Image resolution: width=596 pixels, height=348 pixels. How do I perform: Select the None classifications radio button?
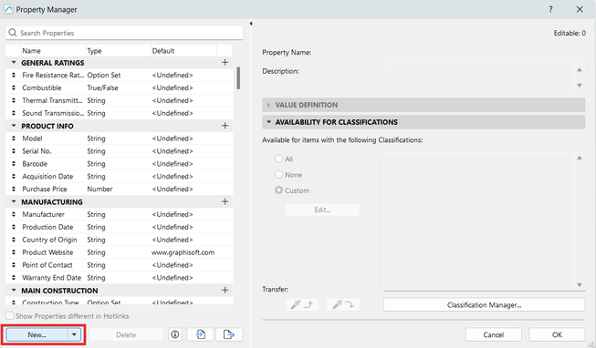(x=279, y=174)
